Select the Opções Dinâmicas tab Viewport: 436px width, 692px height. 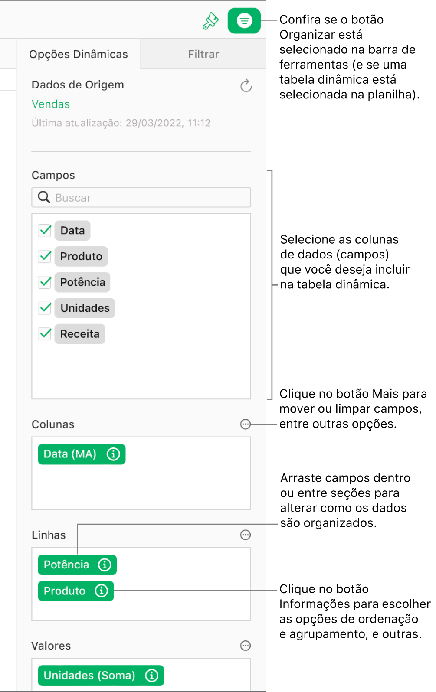click(x=79, y=54)
